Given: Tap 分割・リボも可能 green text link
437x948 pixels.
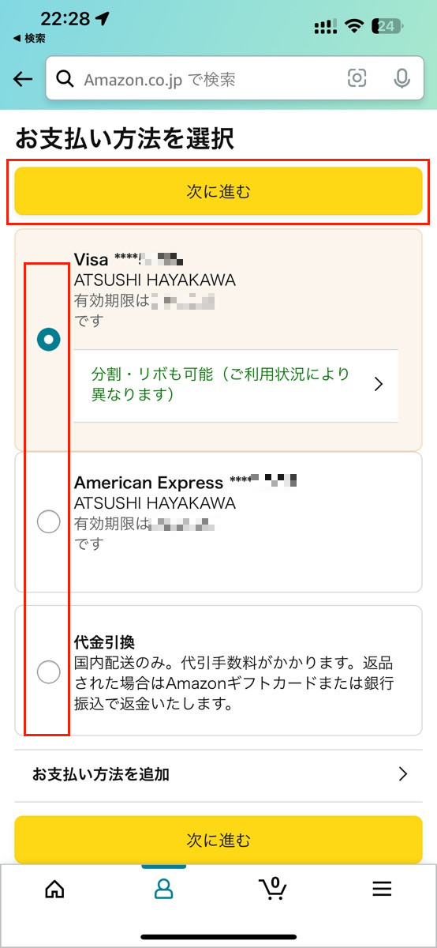Looking at the screenshot, I should (220, 384).
